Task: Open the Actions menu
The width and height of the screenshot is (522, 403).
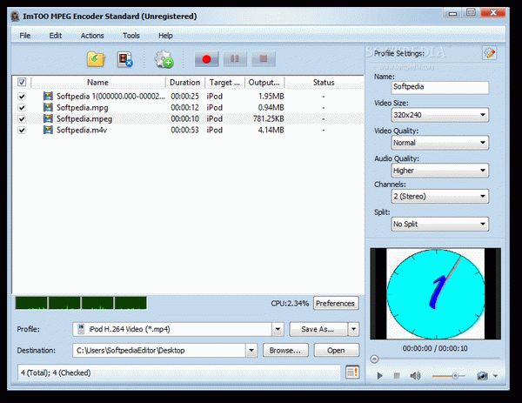Action: point(92,36)
